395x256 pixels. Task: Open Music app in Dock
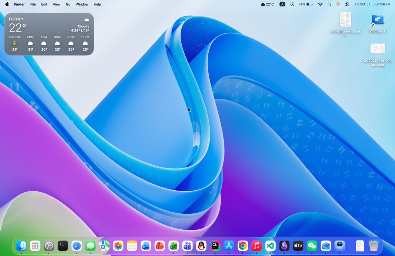click(x=256, y=245)
